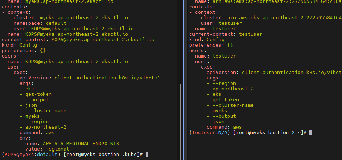The width and height of the screenshot is (342, 160).
Task: Click the 'get-token' argument in the right pane
Action: 225,99
